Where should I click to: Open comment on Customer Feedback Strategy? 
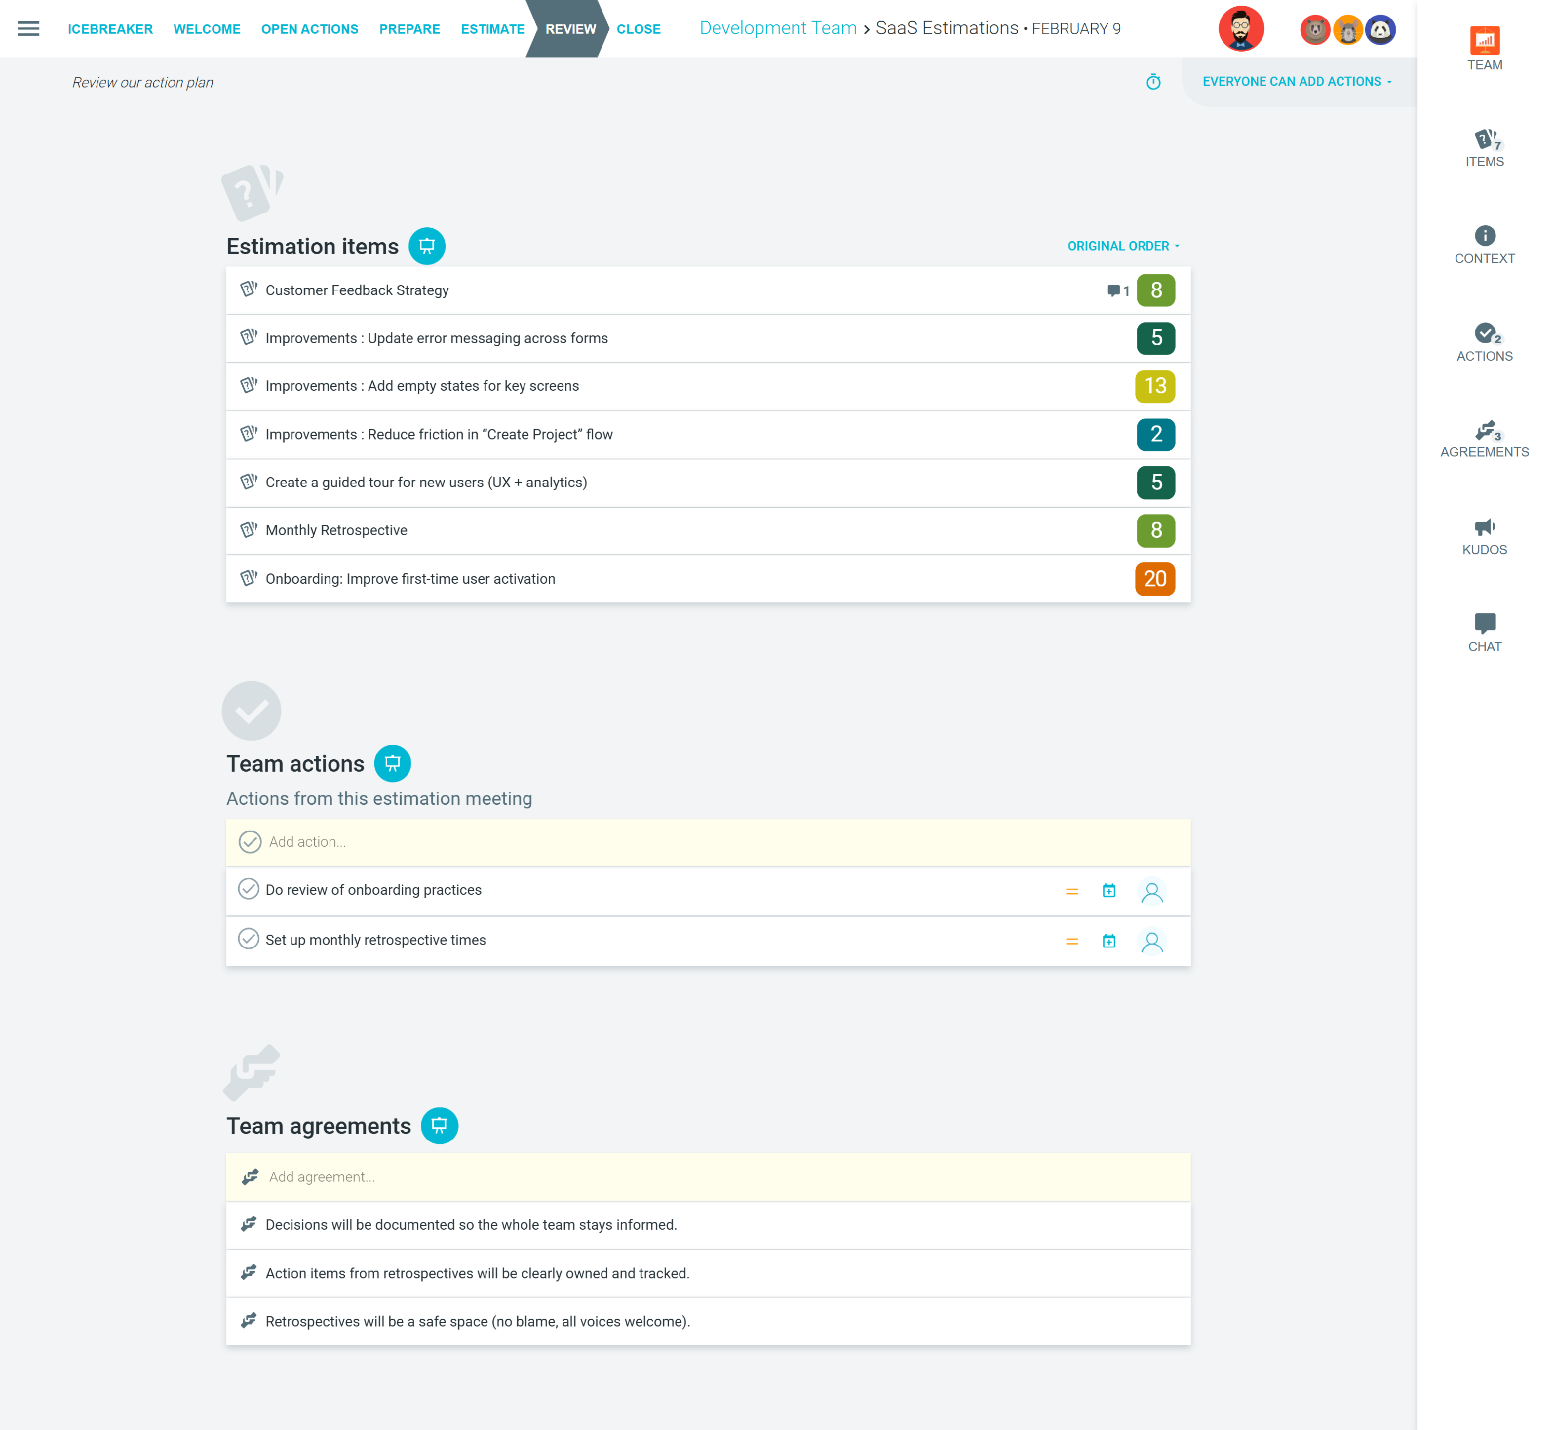pyautogui.click(x=1117, y=291)
